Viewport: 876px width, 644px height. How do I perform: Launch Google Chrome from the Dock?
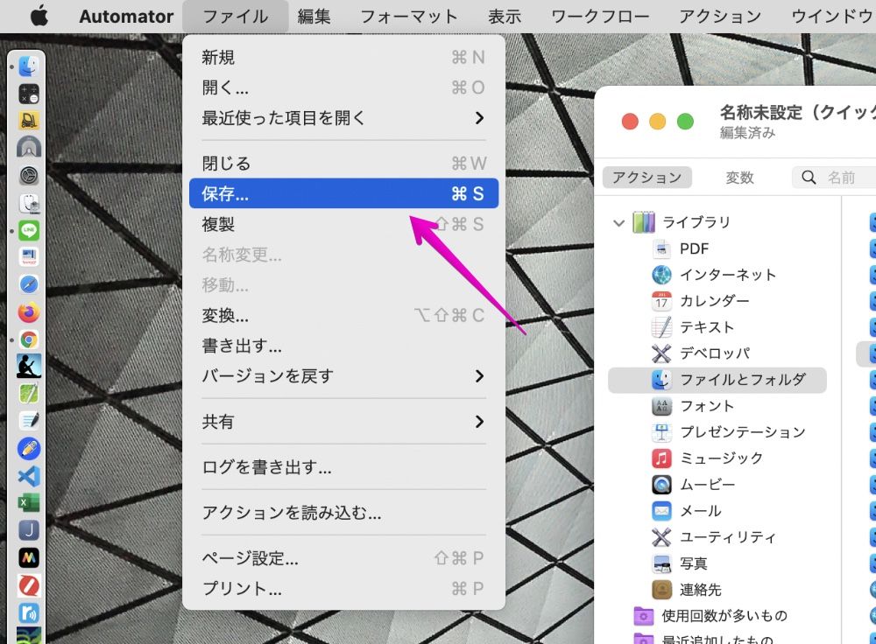[x=29, y=339]
